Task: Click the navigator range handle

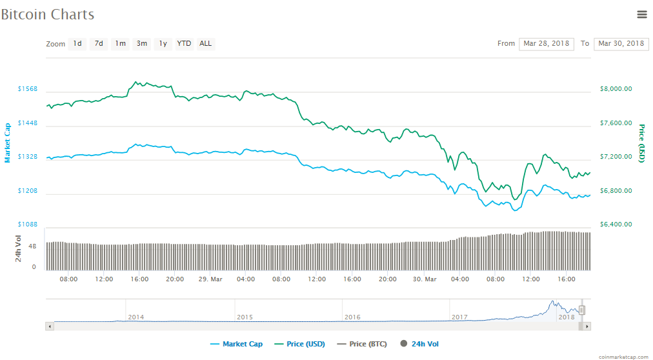Action: [x=581, y=310]
